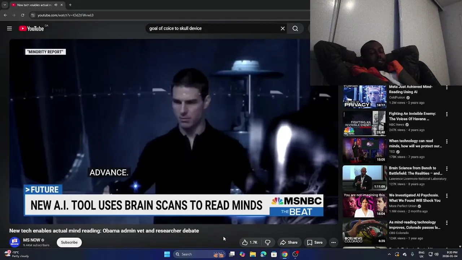Open options for 'As mind-reading technology improves' video
Image resolution: width=462 pixels, height=260 pixels.
click(x=447, y=222)
